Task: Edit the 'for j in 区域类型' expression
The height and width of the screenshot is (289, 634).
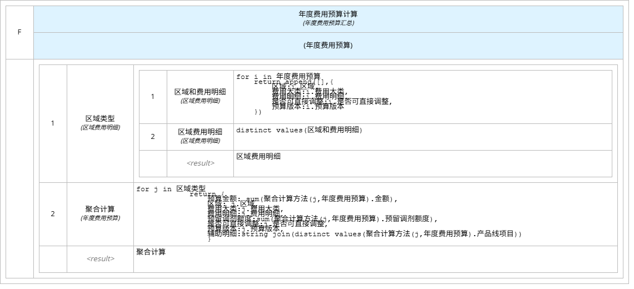Action: point(375,214)
